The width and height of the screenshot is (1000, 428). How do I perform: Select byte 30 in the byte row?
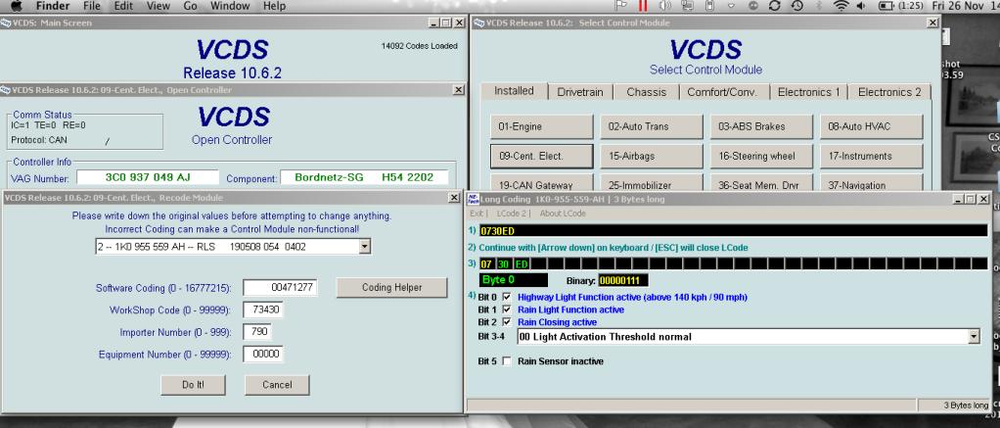coord(504,263)
